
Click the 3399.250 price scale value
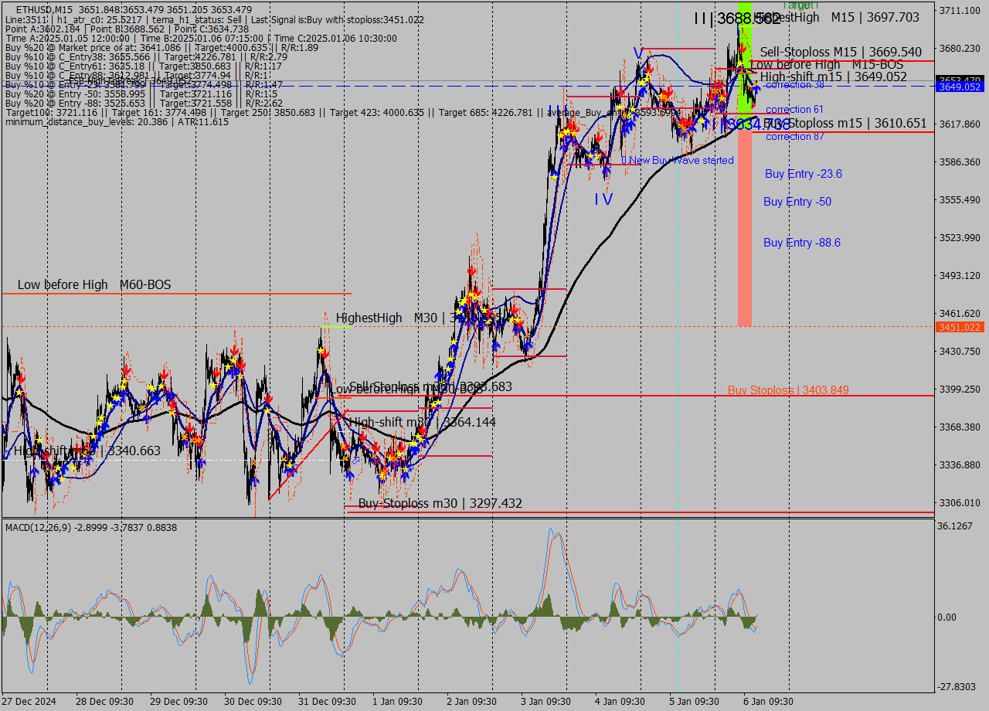click(x=960, y=389)
